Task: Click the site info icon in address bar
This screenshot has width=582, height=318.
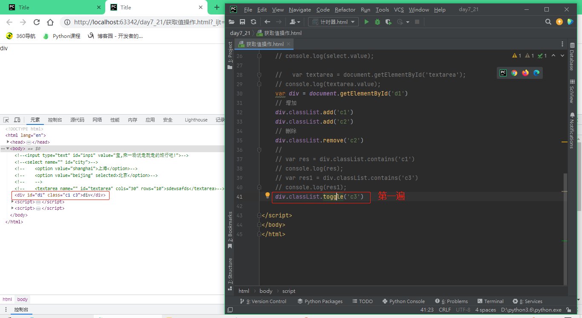Action: pos(67,22)
